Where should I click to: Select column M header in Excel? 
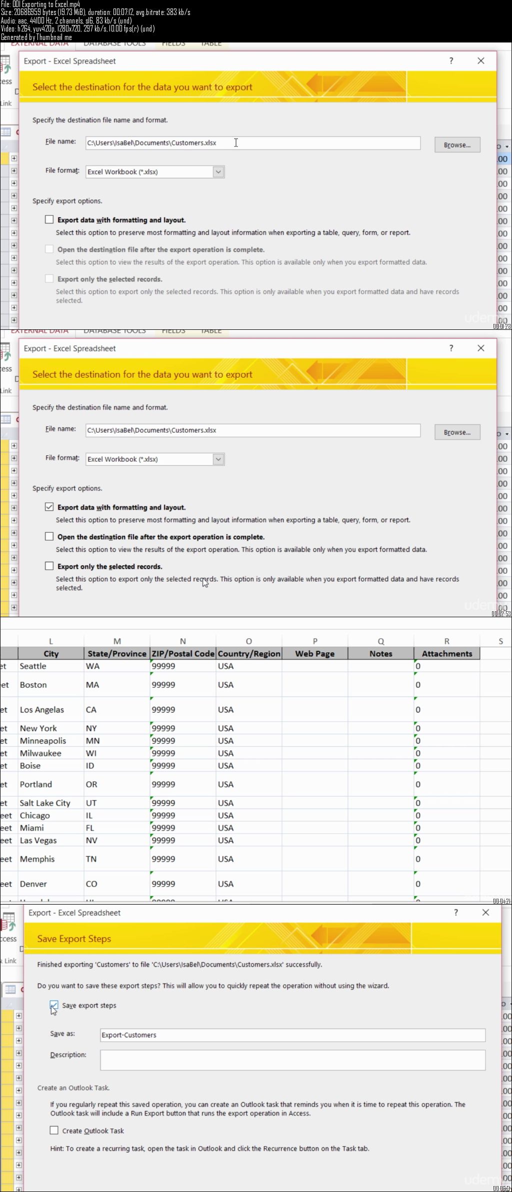tap(117, 641)
